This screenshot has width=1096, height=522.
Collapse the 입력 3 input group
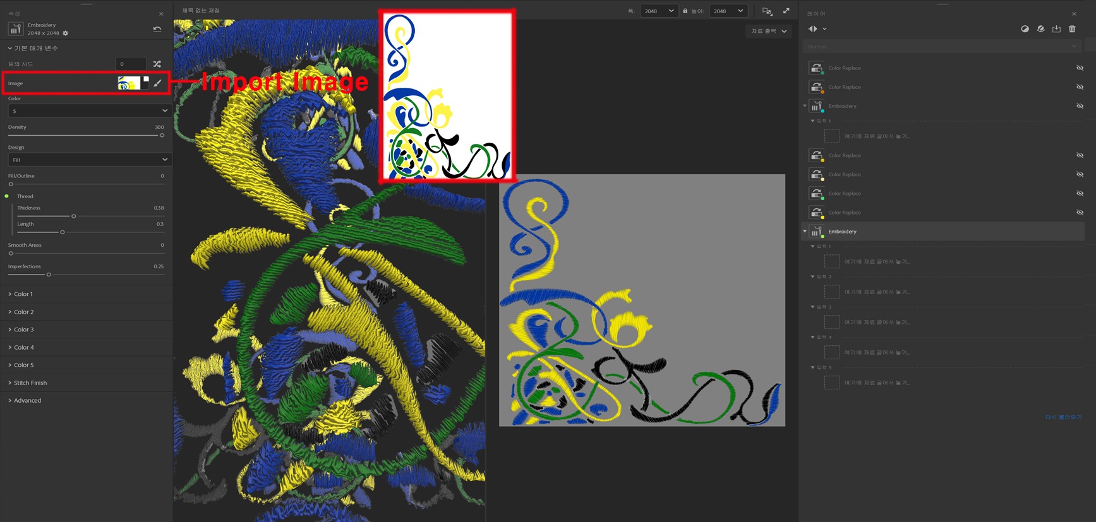[x=812, y=307]
